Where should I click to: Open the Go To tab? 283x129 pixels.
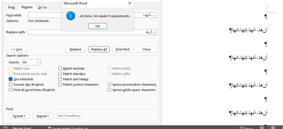point(42,7)
